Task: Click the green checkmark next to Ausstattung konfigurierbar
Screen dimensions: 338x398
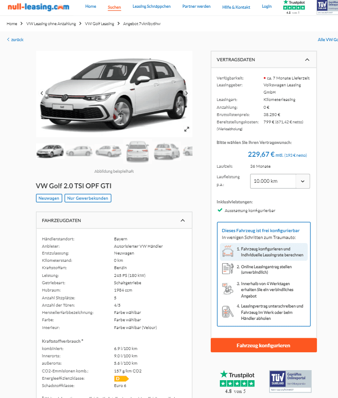Action: [220, 210]
